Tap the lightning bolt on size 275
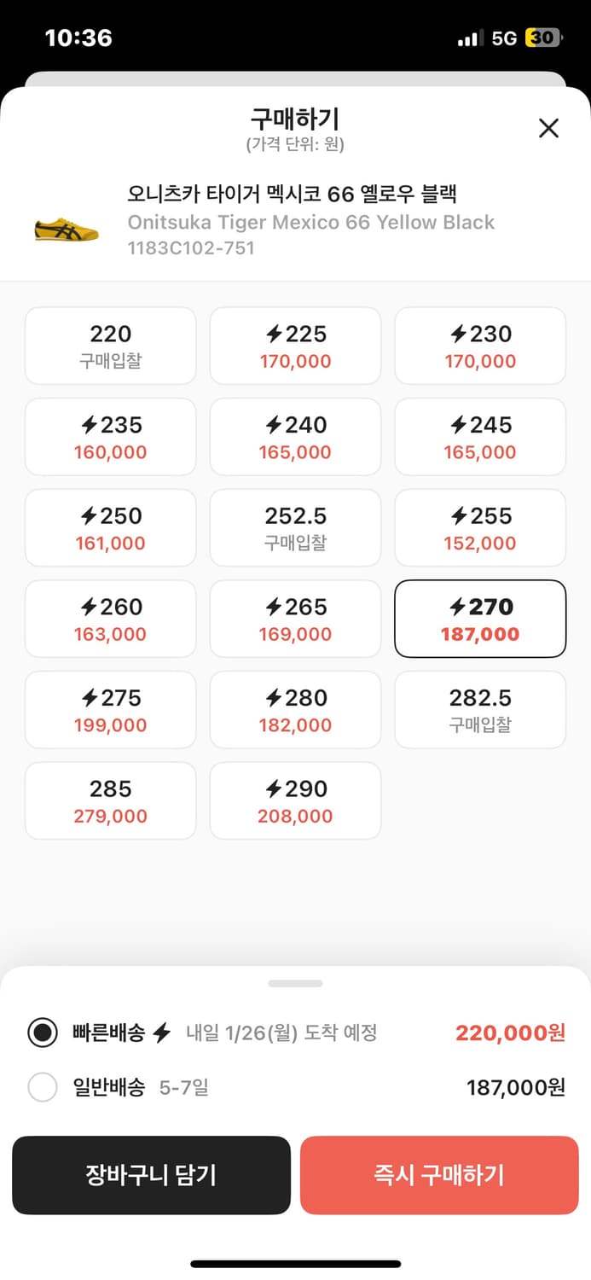The width and height of the screenshot is (591, 1280). (89, 698)
